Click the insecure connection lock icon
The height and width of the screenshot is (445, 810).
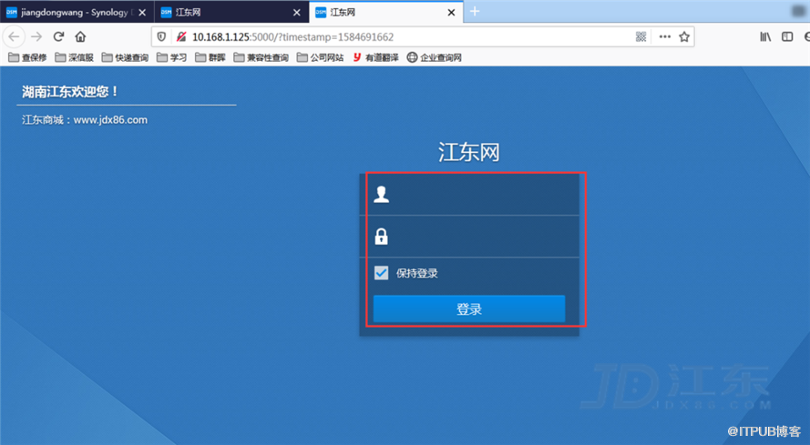pyautogui.click(x=180, y=36)
